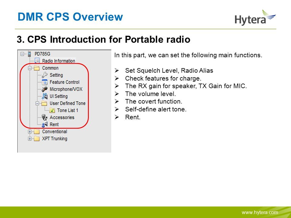Click the Tone List 1 music note icon
This screenshot has width=291, height=218.
click(x=52, y=110)
